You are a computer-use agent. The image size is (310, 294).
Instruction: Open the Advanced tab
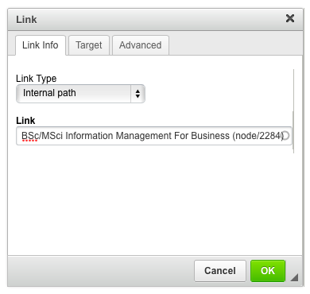pos(141,45)
